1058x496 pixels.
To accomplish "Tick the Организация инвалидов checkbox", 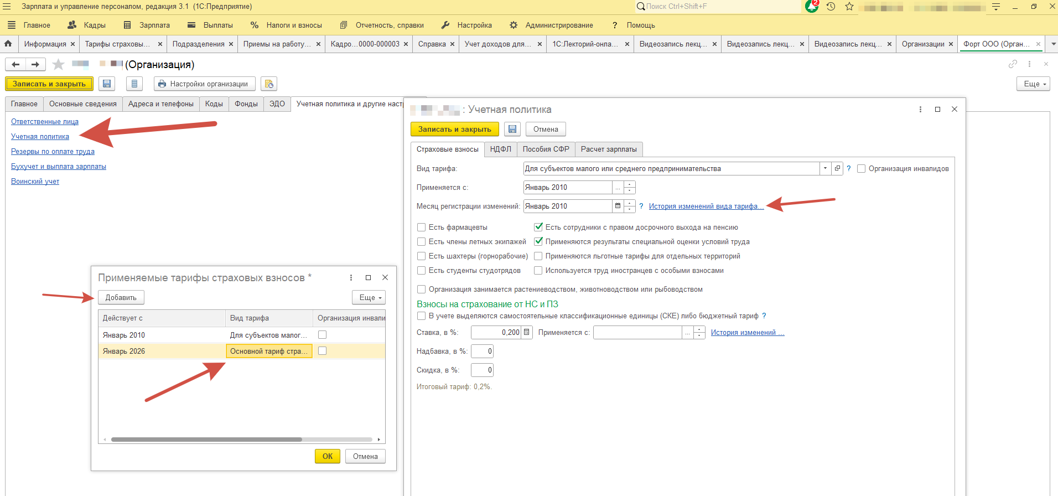I will click(861, 169).
